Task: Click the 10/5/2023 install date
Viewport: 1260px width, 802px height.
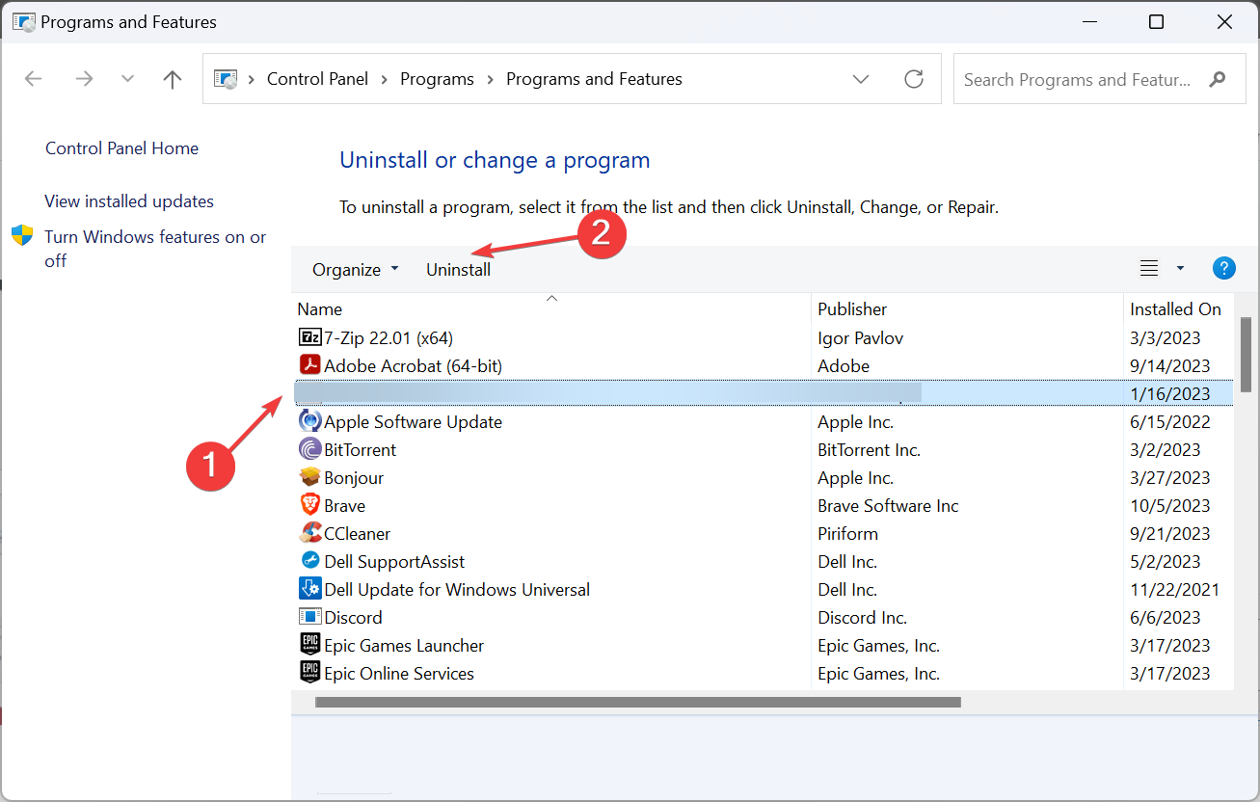Action: click(1169, 505)
